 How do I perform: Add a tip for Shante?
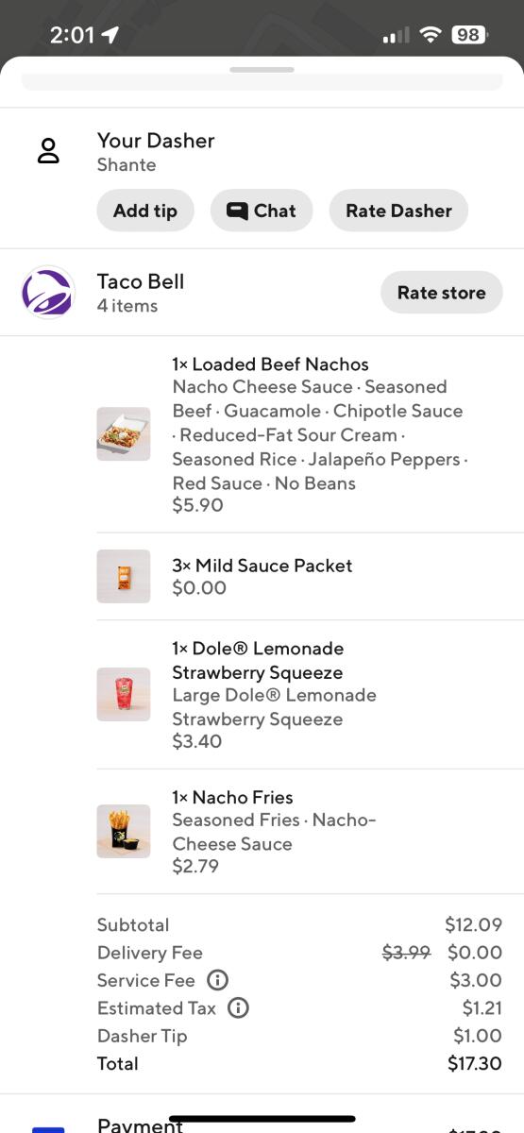click(145, 211)
